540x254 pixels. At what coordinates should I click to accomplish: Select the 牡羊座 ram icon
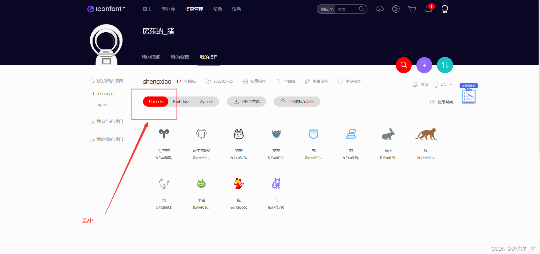click(164, 134)
